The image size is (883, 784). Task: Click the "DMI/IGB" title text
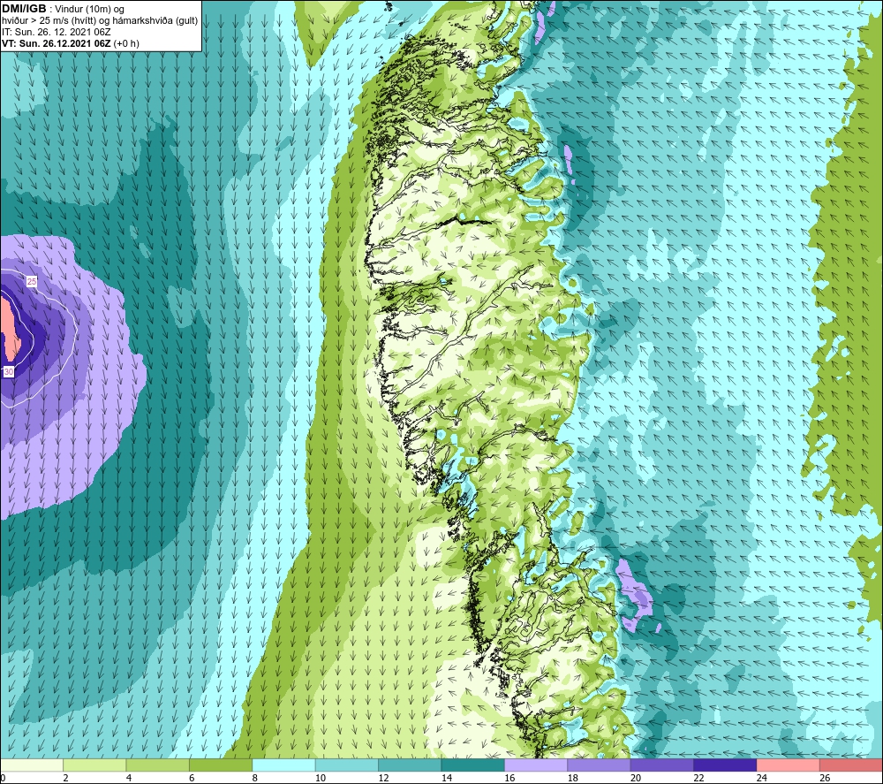click(24, 9)
